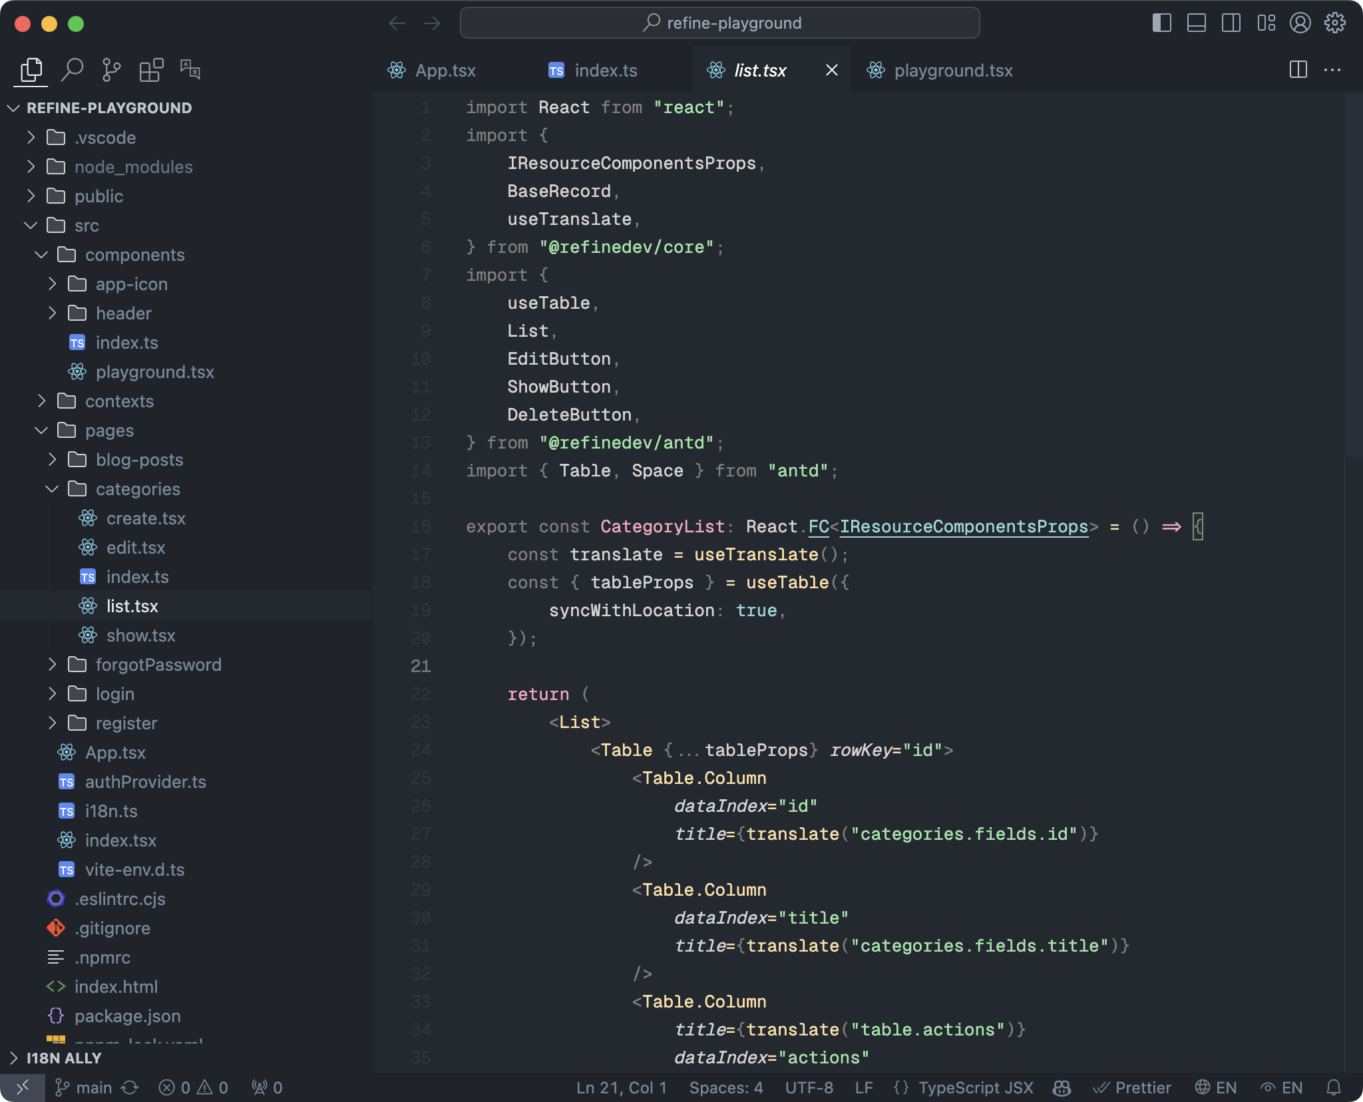Click the Split Editor Right icon
The width and height of the screenshot is (1363, 1102).
tap(1298, 70)
